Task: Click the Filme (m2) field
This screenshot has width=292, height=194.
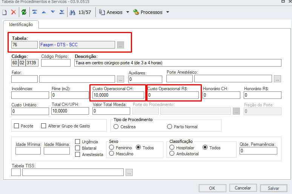Action: [x=70, y=95]
